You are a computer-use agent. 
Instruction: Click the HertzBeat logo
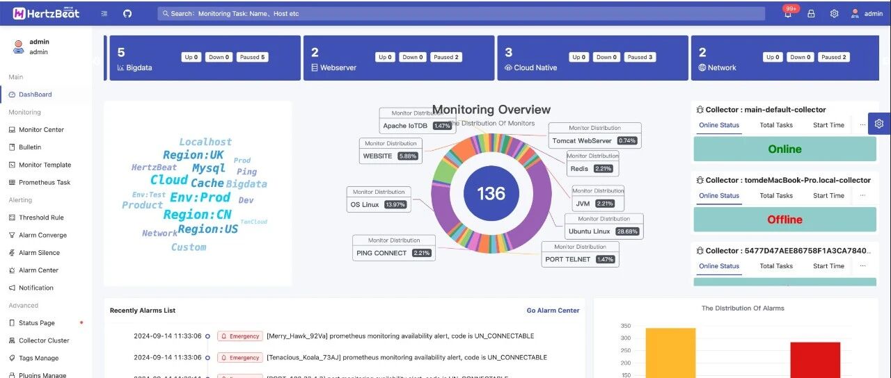coord(47,13)
